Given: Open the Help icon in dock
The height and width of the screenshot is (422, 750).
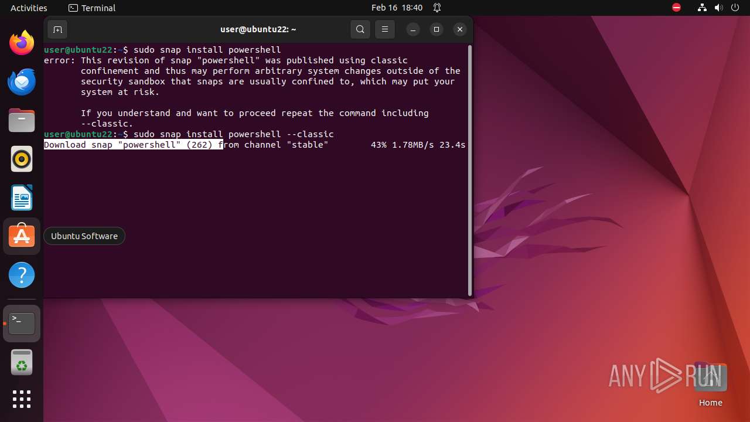Looking at the screenshot, I should click(22, 275).
